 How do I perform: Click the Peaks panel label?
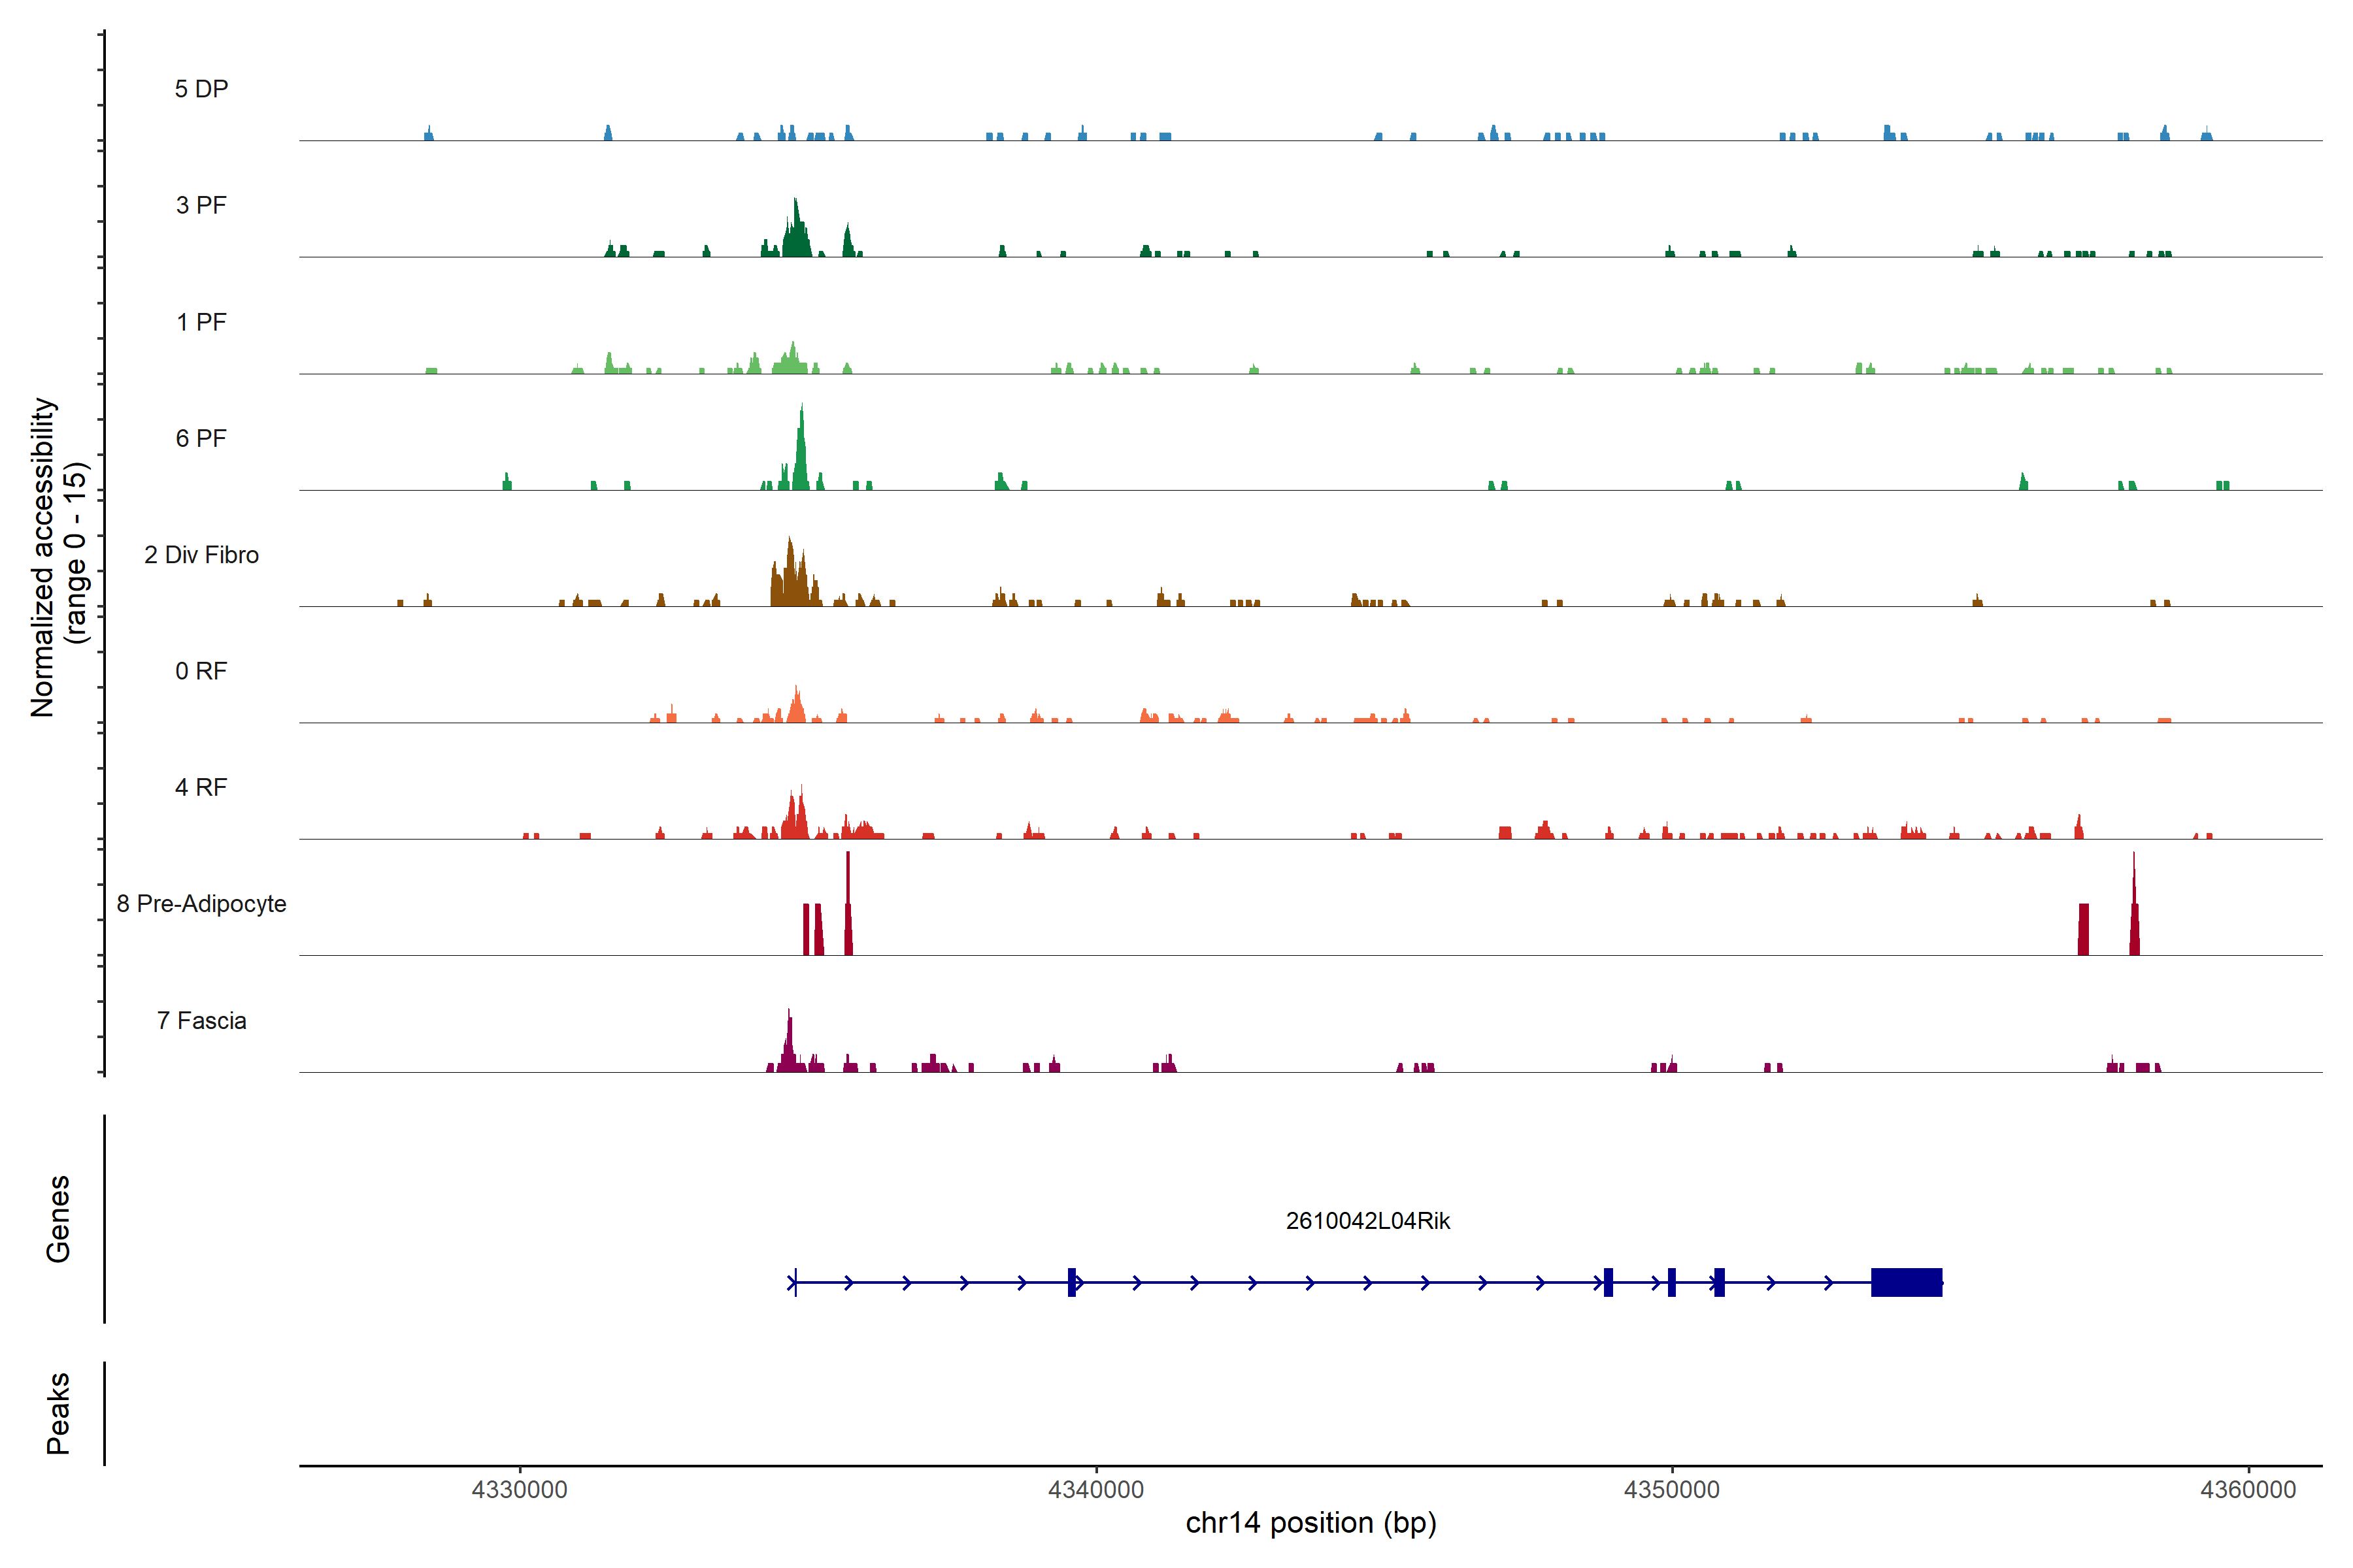[x=58, y=1413]
